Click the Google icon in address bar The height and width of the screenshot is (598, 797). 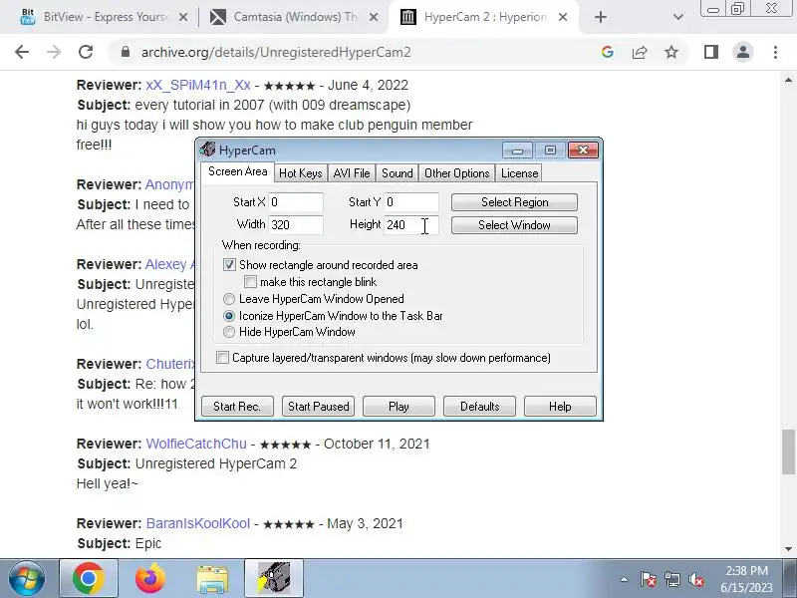pos(608,52)
